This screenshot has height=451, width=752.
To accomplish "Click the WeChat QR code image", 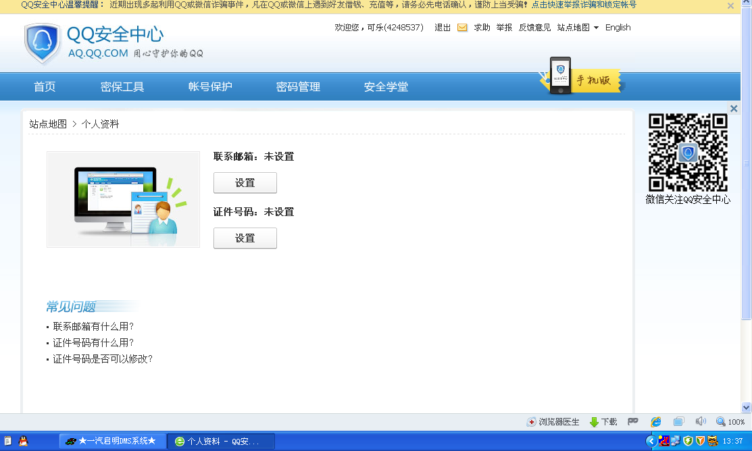I will [688, 153].
